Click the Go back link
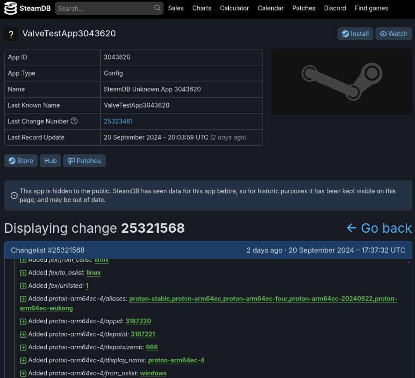The width and height of the screenshot is (415, 378). [379, 228]
